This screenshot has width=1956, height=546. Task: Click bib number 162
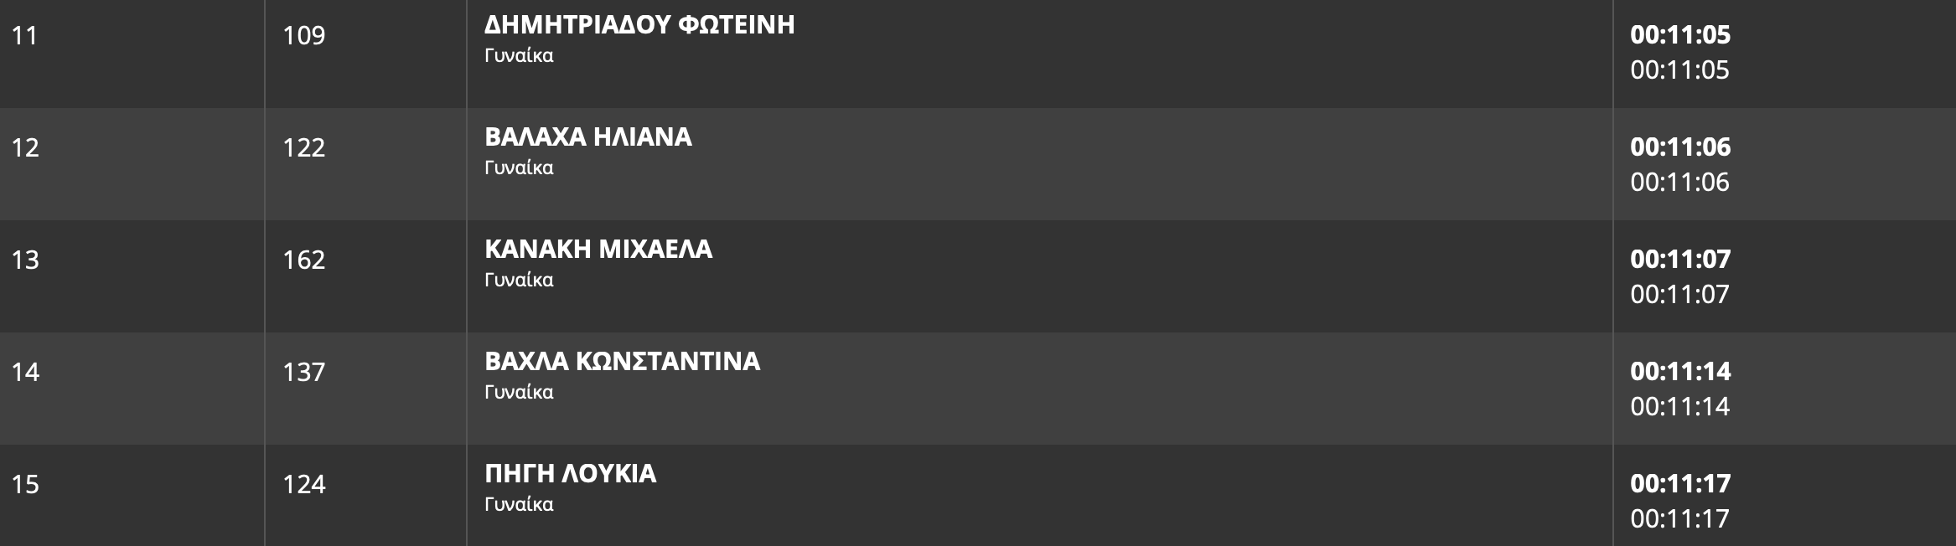303,260
